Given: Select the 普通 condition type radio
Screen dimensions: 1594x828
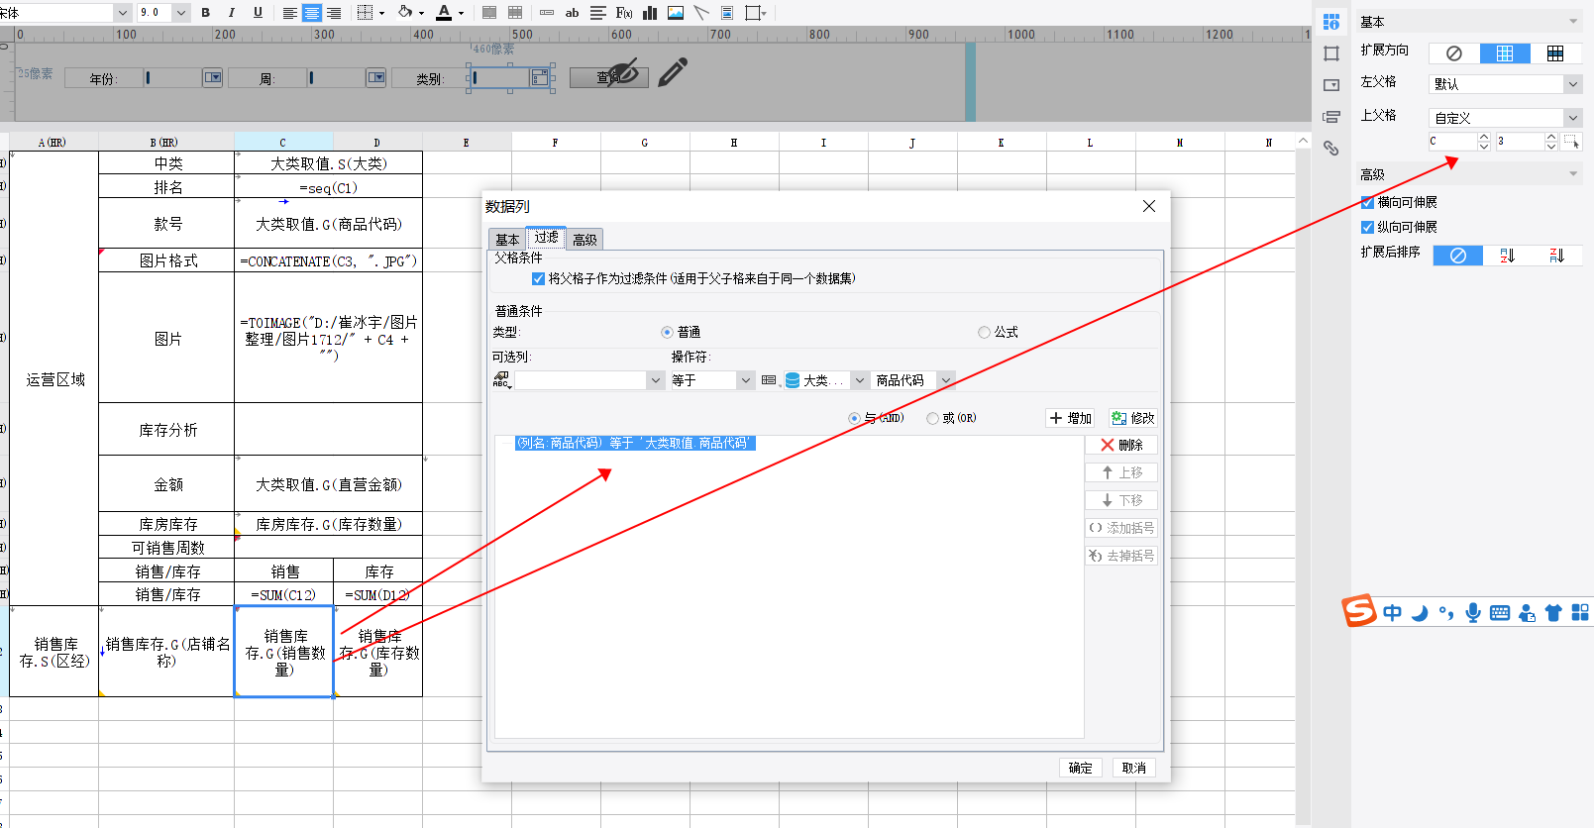Looking at the screenshot, I should pyautogui.click(x=667, y=333).
